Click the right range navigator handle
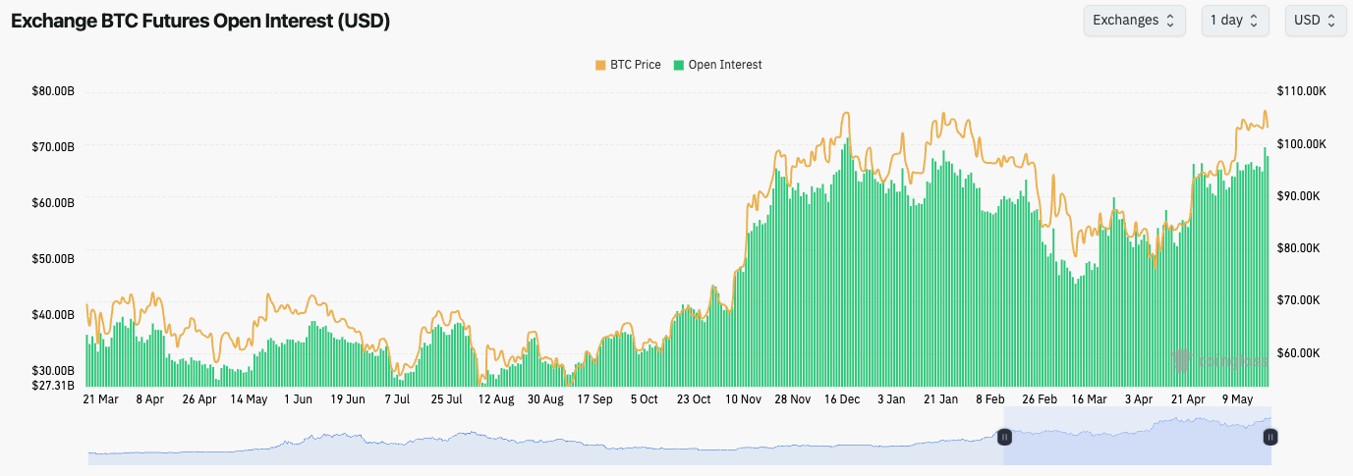 [x=1269, y=437]
